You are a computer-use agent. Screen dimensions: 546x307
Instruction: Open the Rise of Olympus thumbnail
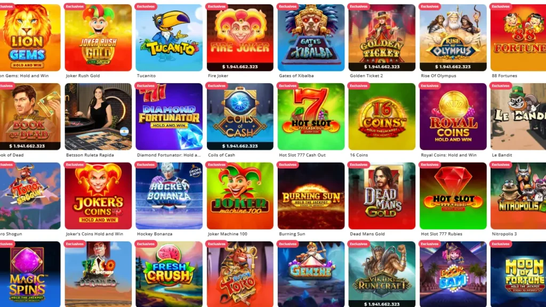(x=453, y=38)
